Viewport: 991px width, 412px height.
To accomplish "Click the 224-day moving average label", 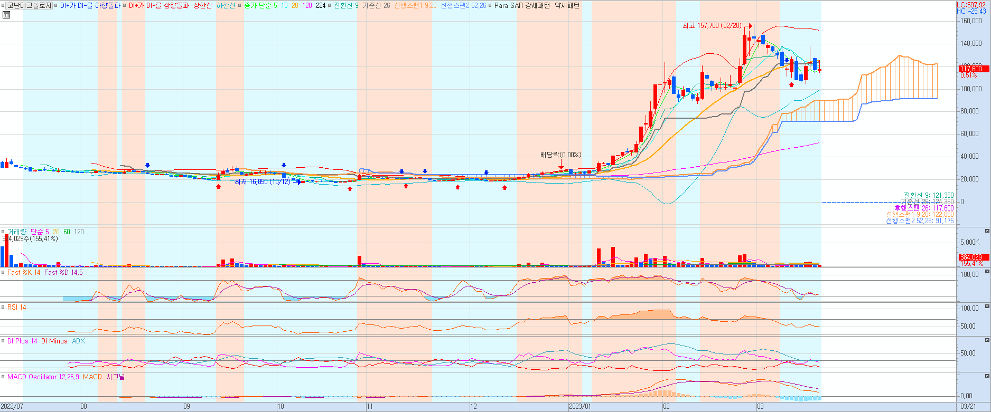I will 321,6.
